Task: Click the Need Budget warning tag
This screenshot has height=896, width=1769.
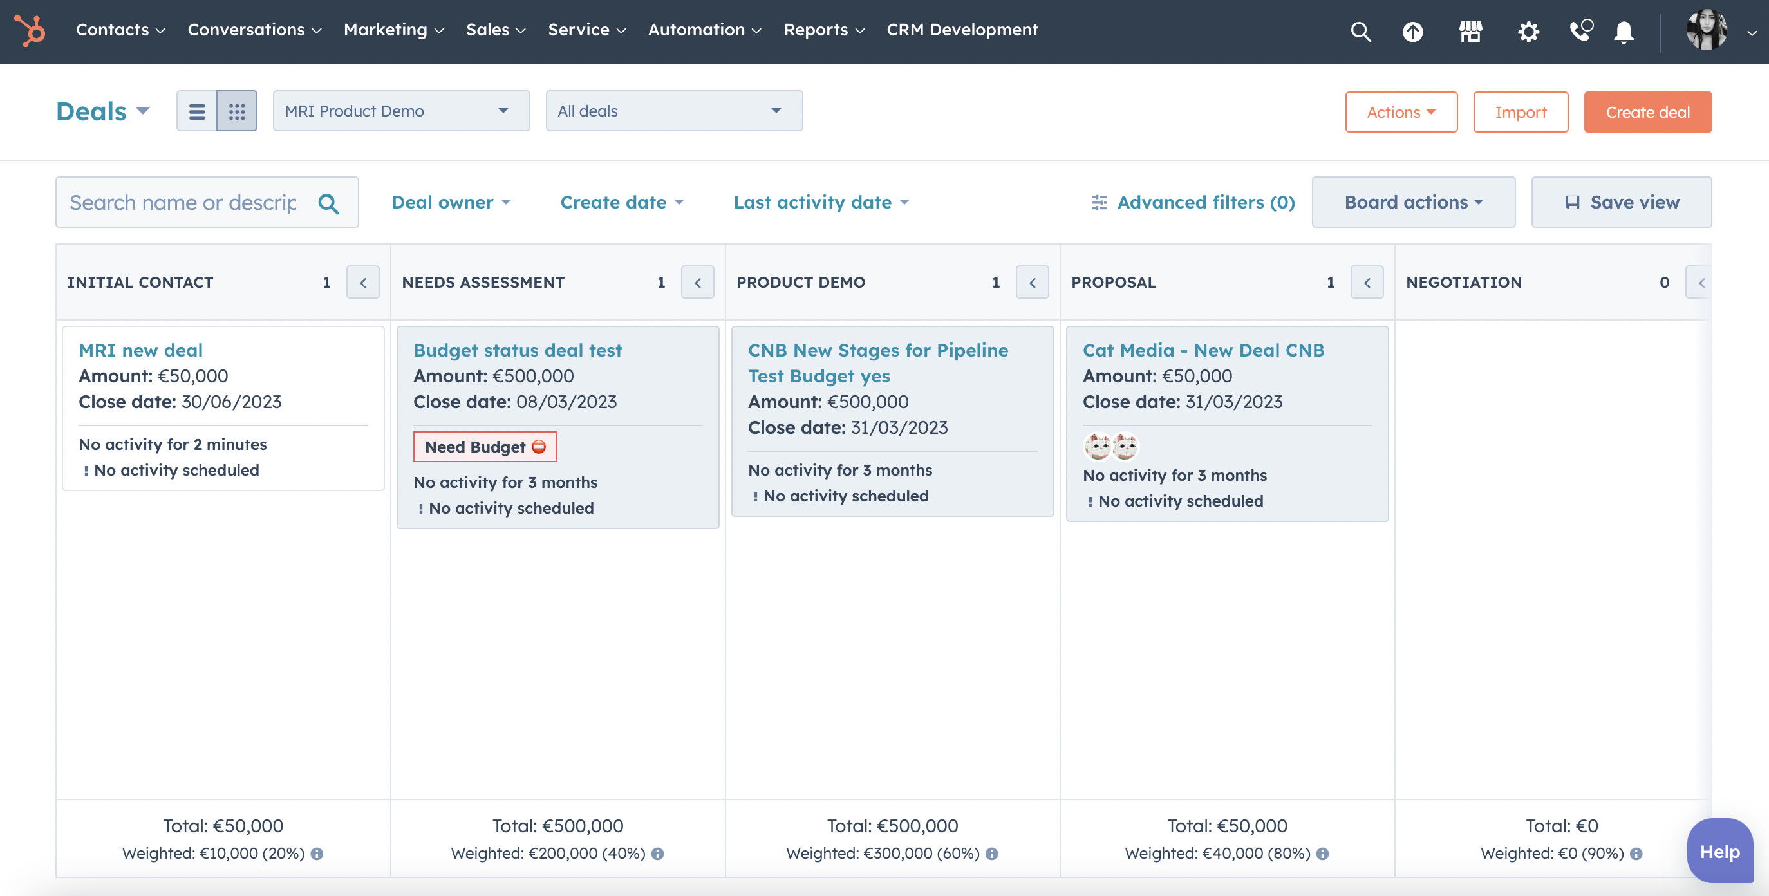Action: 485,447
